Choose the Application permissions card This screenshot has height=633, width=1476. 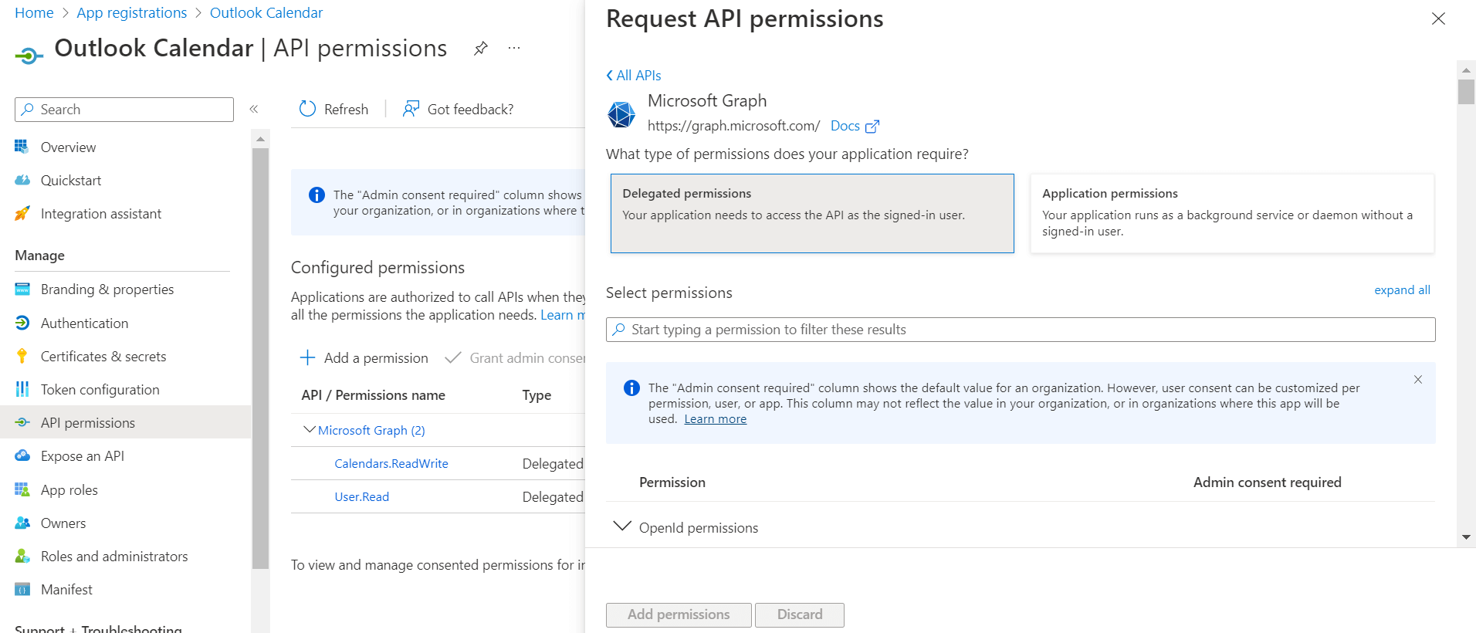1231,213
